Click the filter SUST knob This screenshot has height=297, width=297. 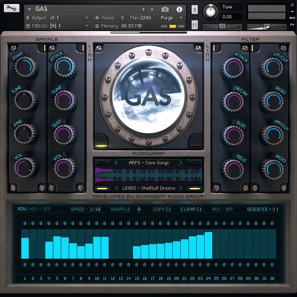(x=233, y=135)
